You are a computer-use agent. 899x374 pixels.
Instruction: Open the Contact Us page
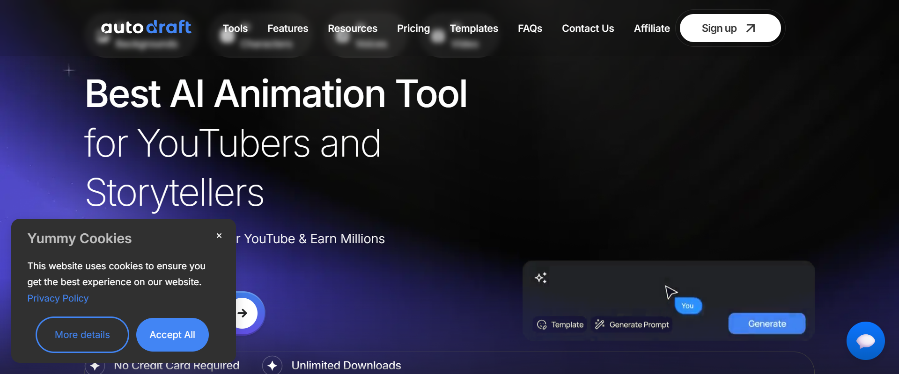[x=588, y=29]
